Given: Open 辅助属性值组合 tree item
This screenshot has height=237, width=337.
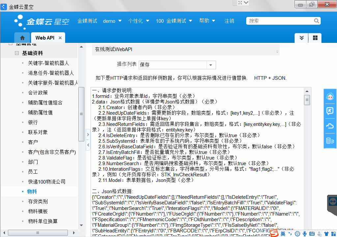Looking at the screenshot, I should coord(45,103).
